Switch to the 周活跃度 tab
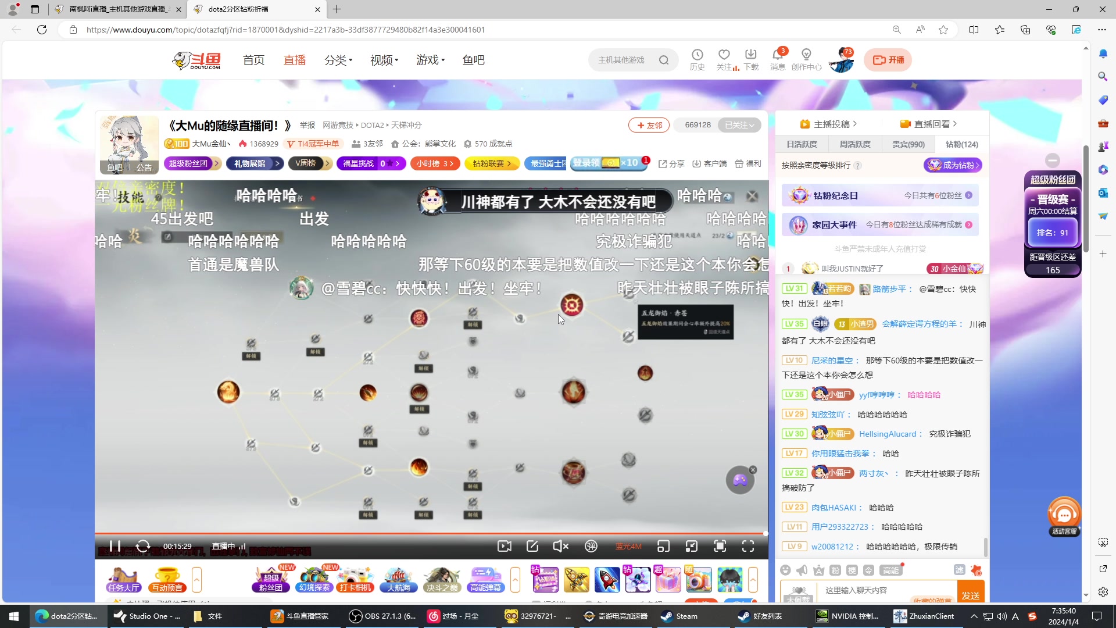 (855, 144)
